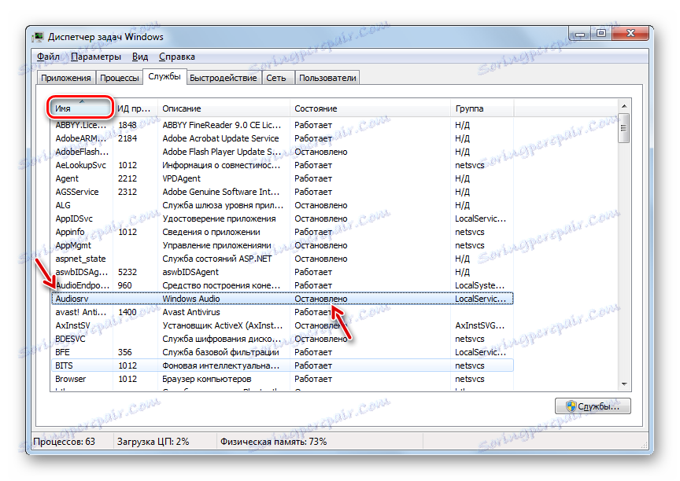The width and height of the screenshot is (680, 481).
Task: Select the AdobeFlash... service row
Action: [x=282, y=152]
